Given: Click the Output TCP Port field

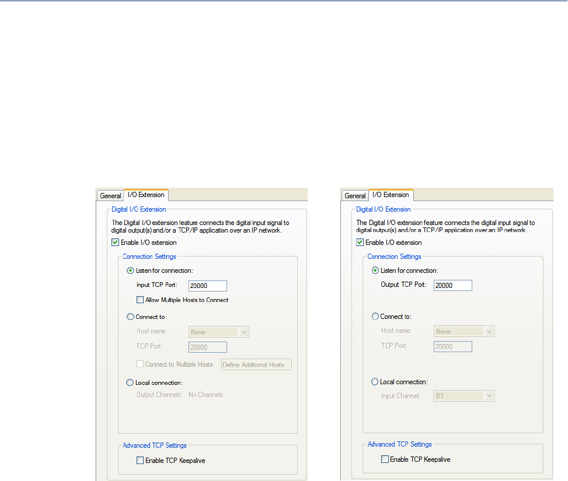Looking at the screenshot, I should point(453,285).
